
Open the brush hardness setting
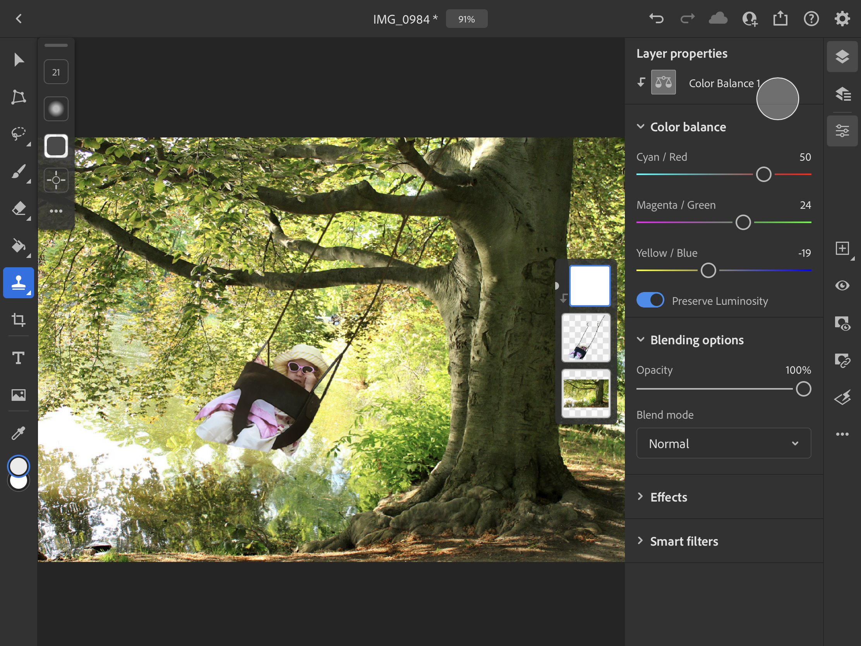coord(56,109)
